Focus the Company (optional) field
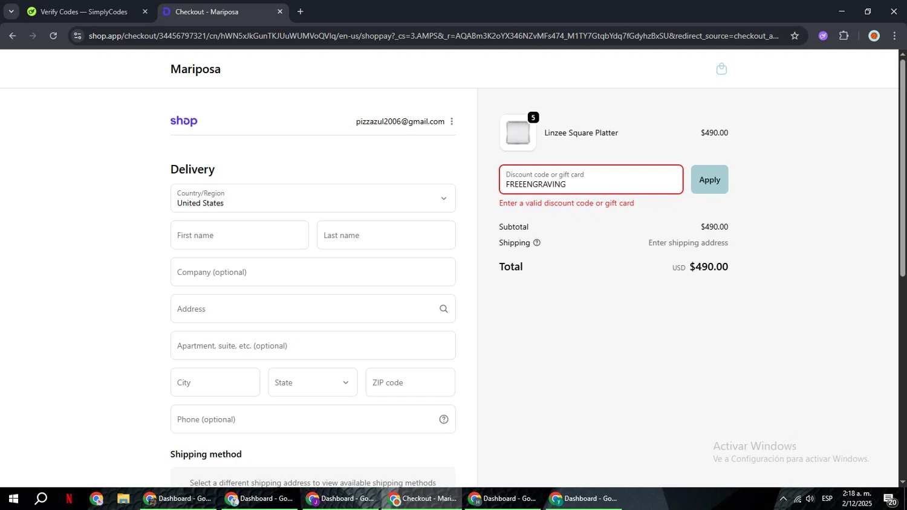 click(313, 272)
